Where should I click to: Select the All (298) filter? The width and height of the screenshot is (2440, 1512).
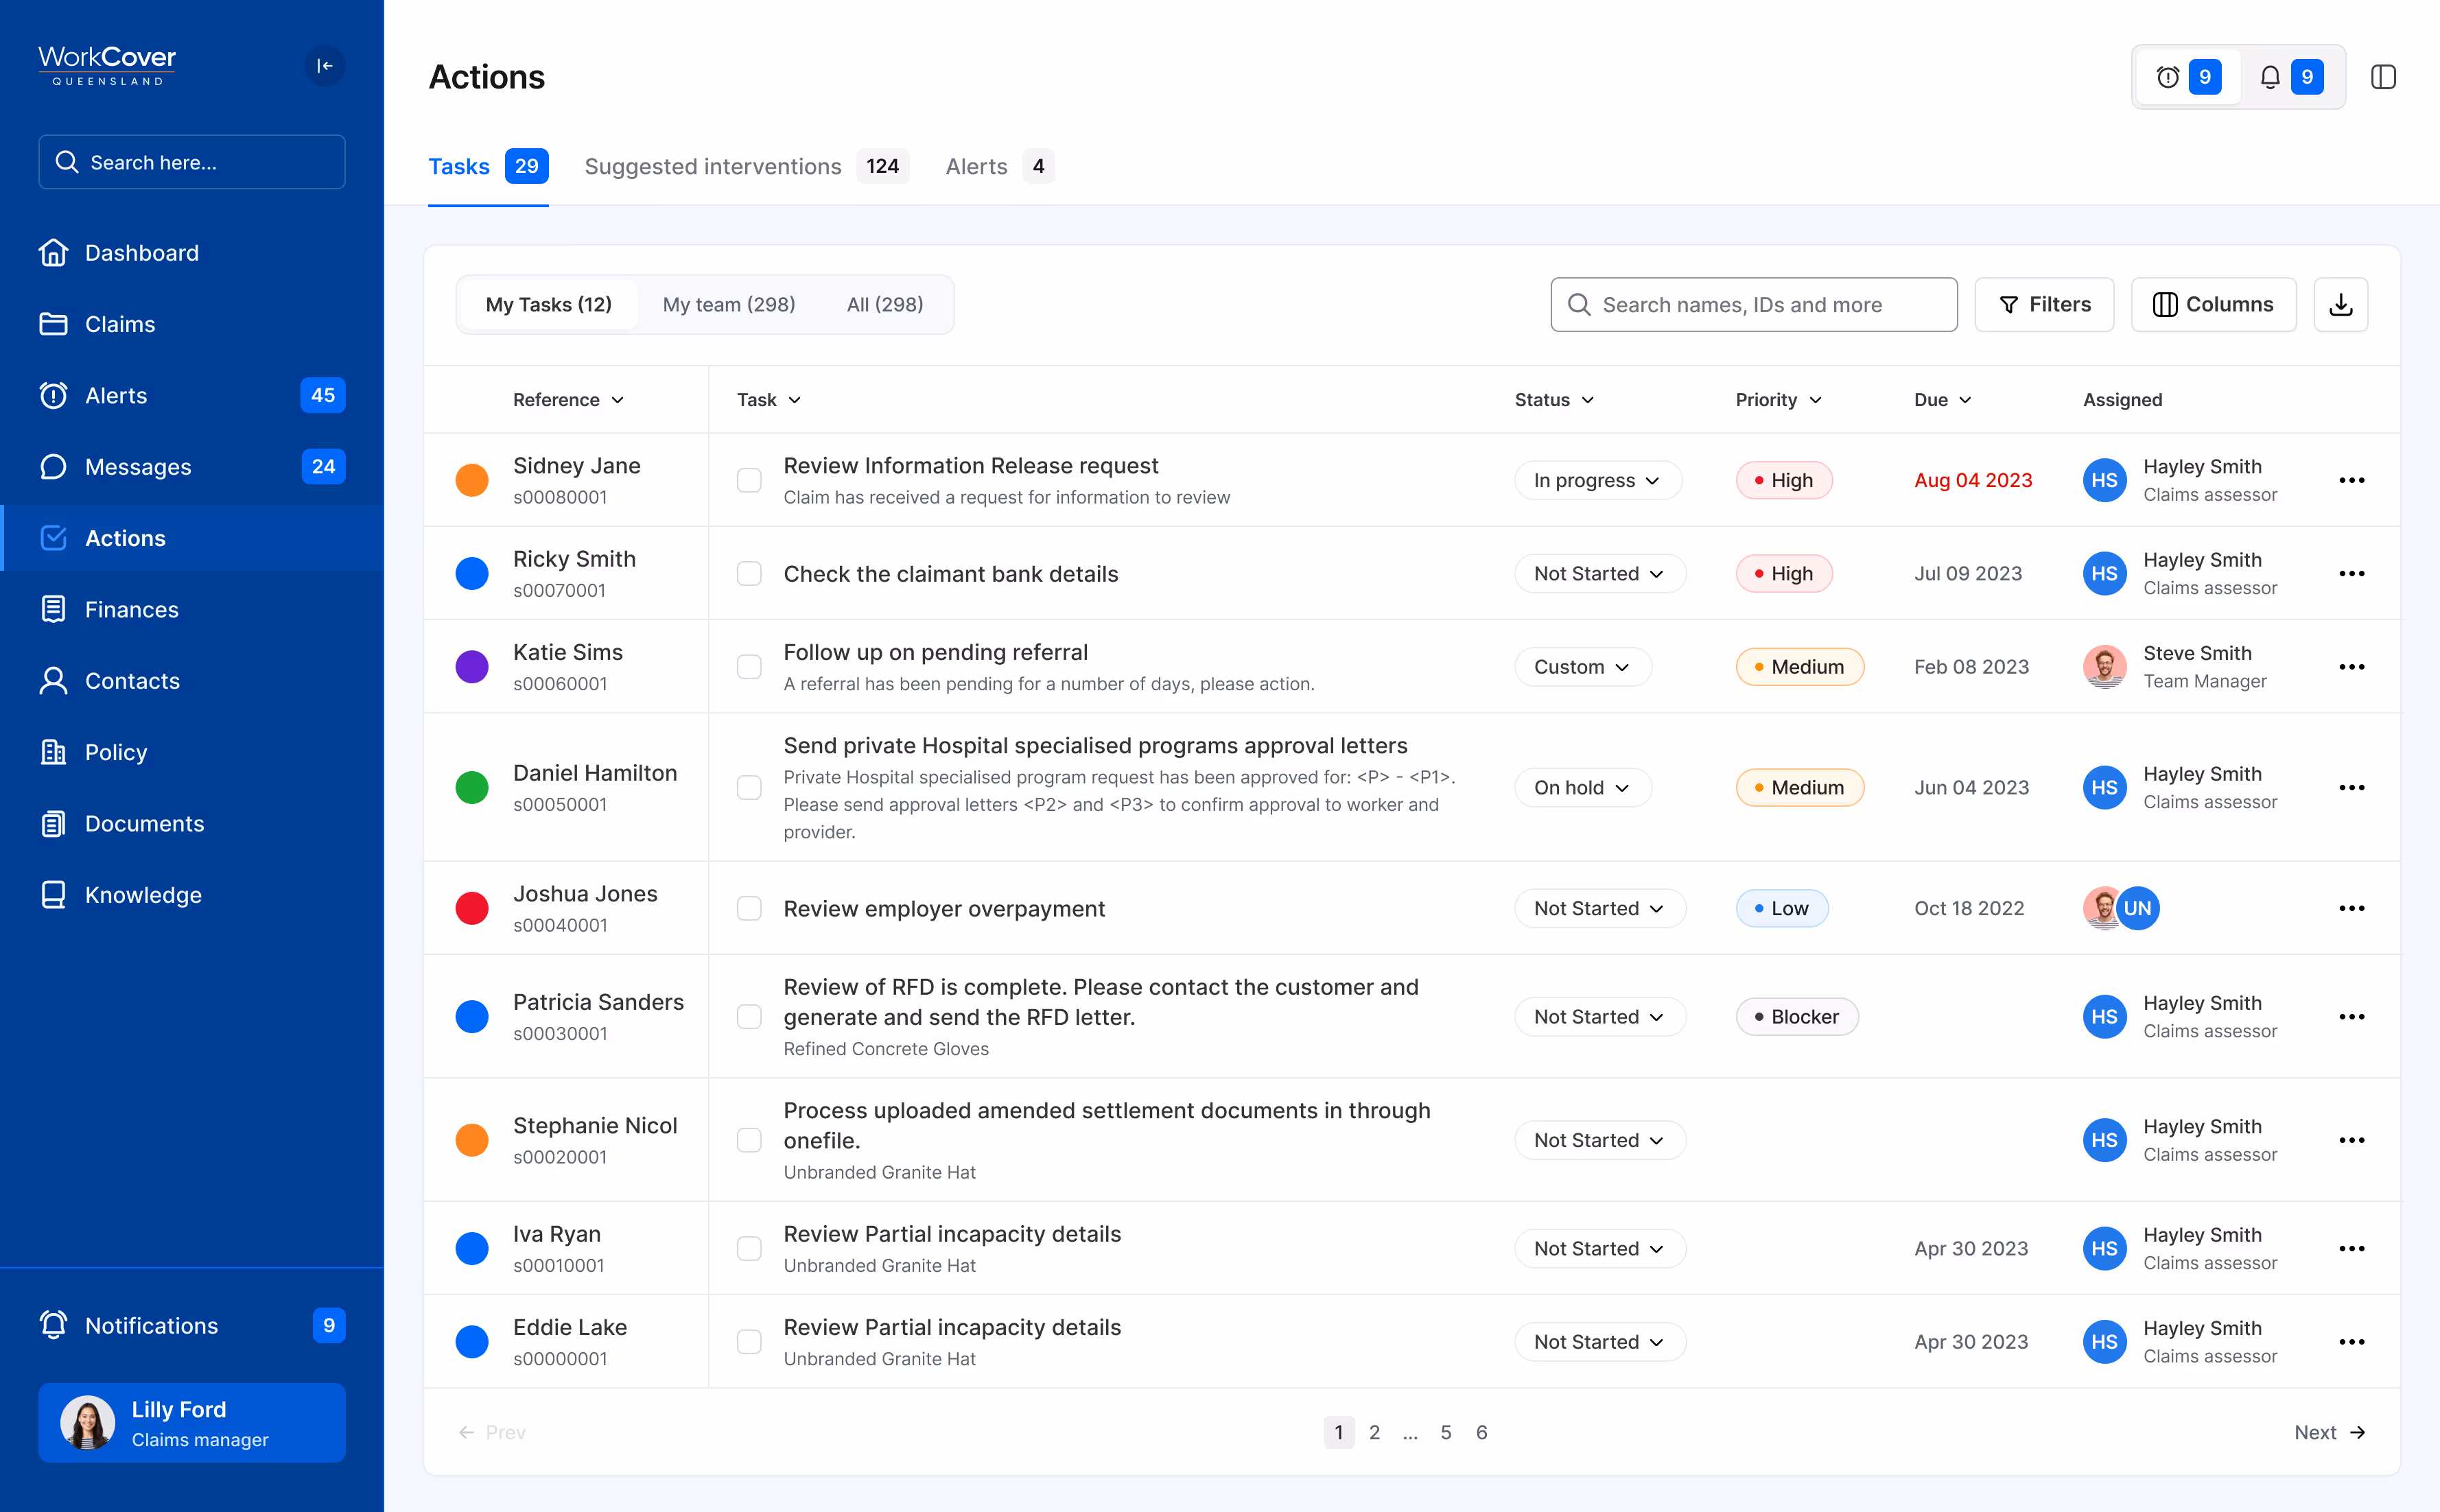tap(885, 304)
